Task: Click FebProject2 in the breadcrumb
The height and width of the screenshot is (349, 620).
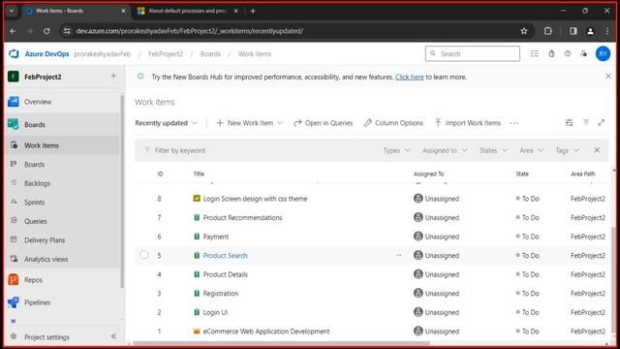Action: [166, 54]
